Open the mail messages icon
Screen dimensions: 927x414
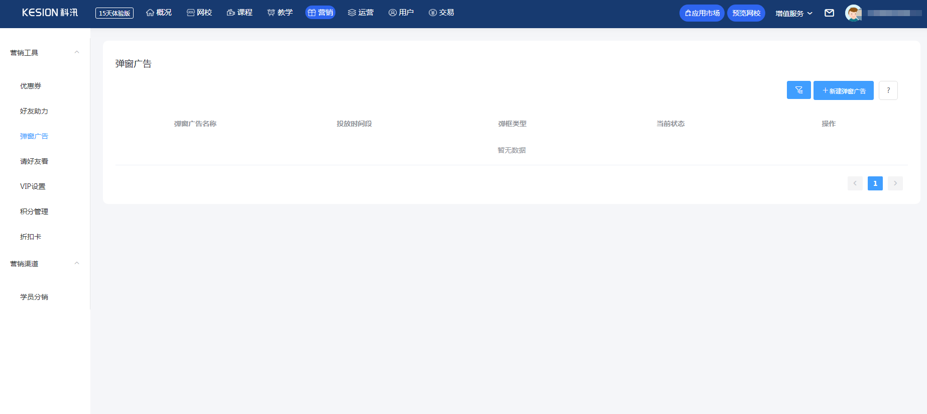[x=830, y=13]
